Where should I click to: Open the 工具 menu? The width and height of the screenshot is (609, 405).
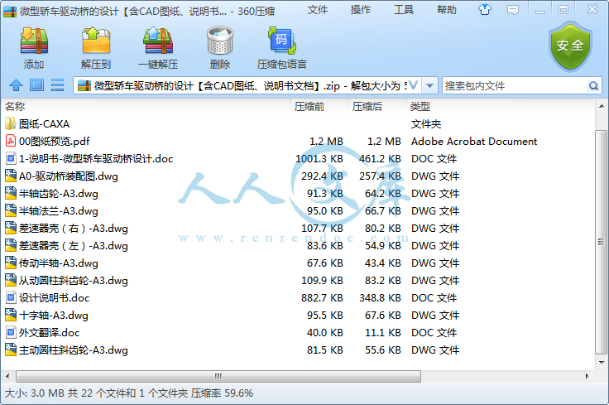coord(404,10)
